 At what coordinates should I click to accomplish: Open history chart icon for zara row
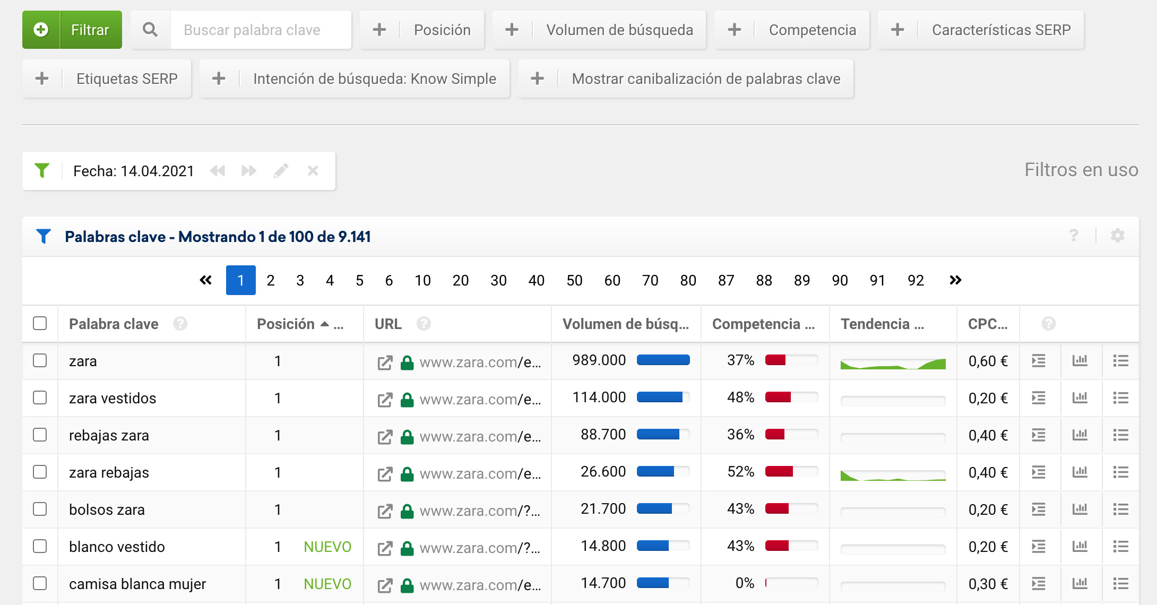(x=1080, y=361)
